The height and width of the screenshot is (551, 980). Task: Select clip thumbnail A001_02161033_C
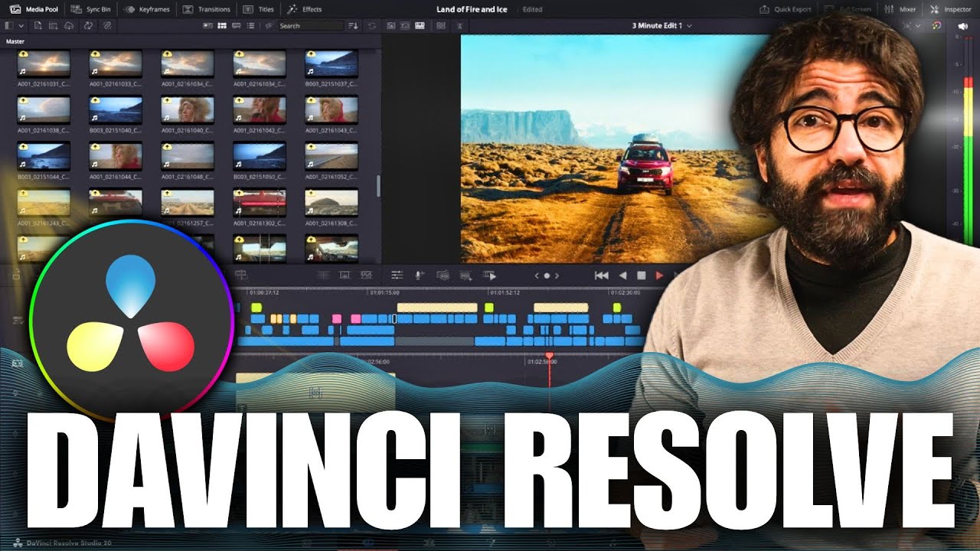coord(116,63)
